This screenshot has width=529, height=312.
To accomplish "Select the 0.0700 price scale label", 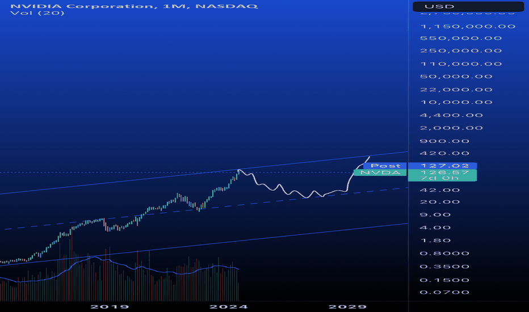I will (x=444, y=293).
